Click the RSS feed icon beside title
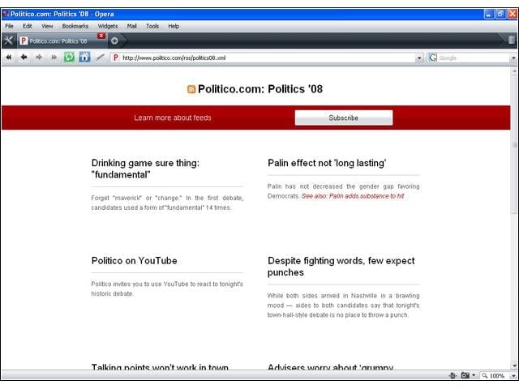This screenshot has width=519, height=389. [x=191, y=89]
